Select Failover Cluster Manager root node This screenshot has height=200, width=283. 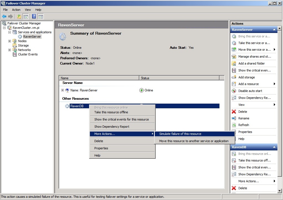click(x=24, y=23)
